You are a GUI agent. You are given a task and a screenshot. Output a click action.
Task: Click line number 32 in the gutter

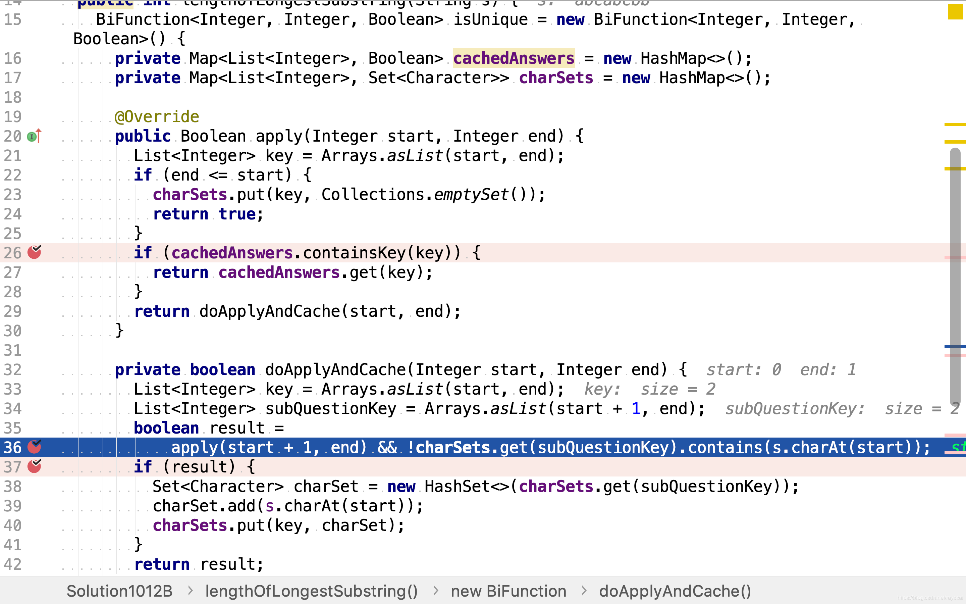coord(13,369)
